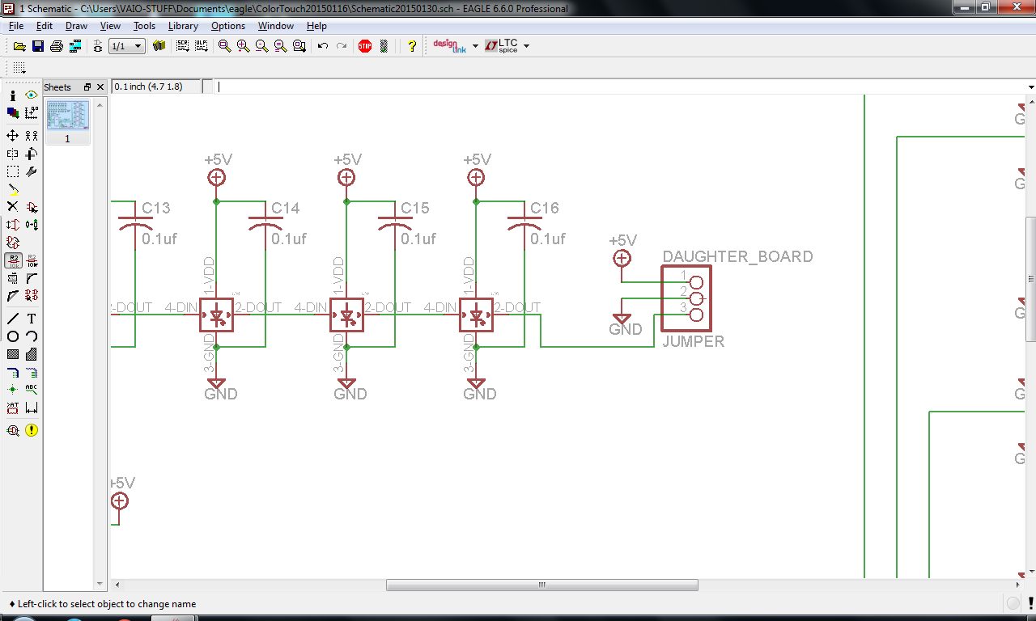Toggle the Name tool button
The width and height of the screenshot is (1036, 621).
coord(13,260)
